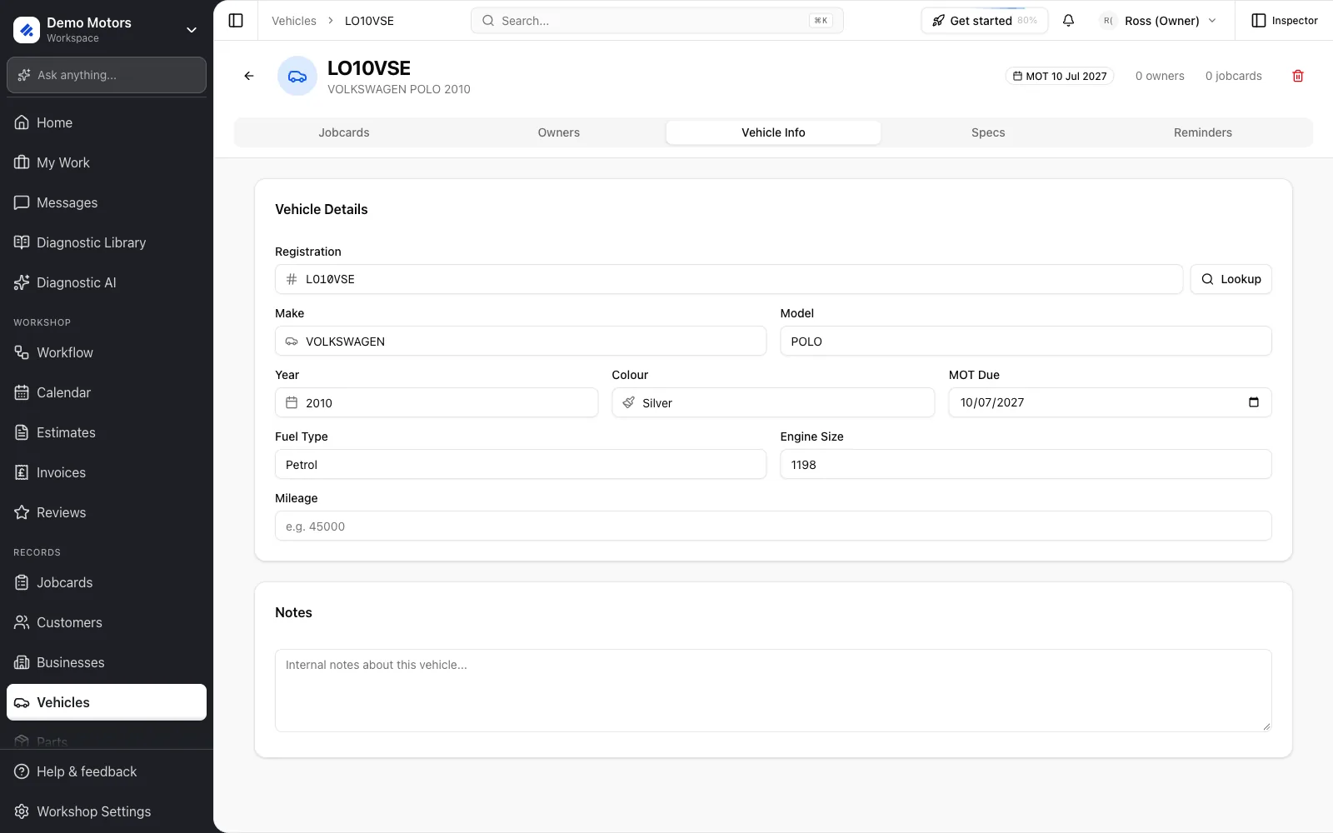Click the Colour field showing Silver
Viewport: 1333px width, 833px height.
point(773,402)
